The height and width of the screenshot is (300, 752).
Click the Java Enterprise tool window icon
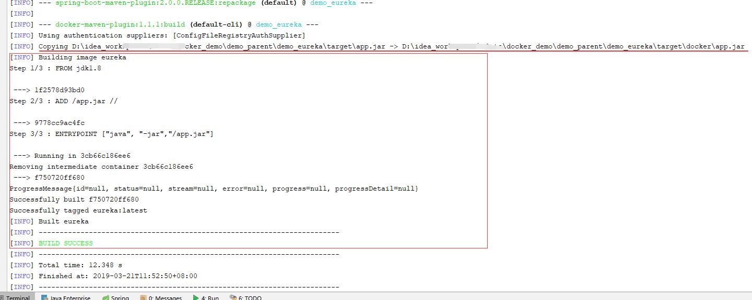(45, 298)
